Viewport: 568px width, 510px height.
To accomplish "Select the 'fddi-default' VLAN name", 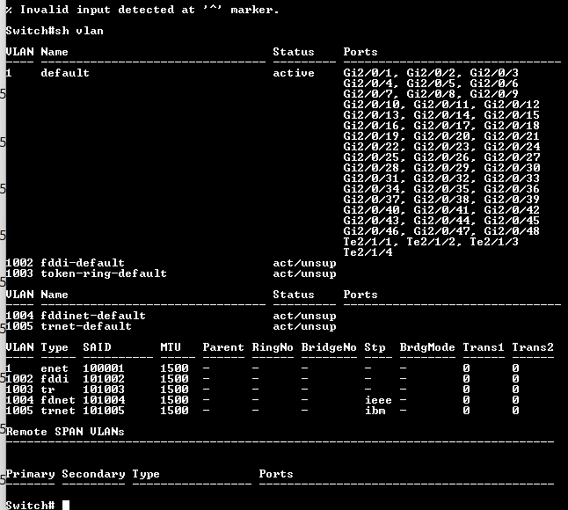I will 82,263.
